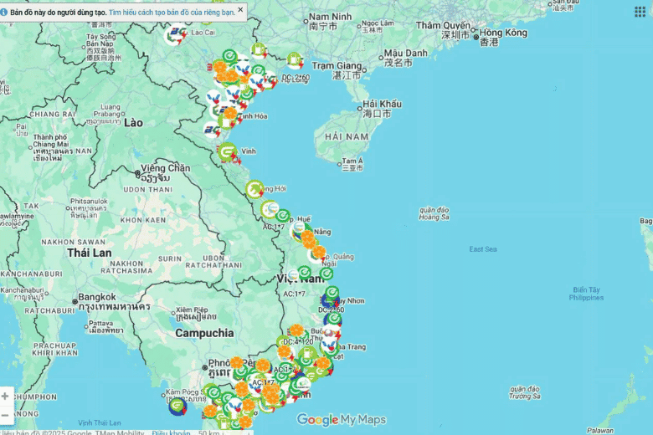
Task: Select the marker next to Huế label
Action: point(282,216)
